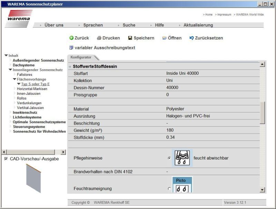Click the Material value Polyester
Screen dimensions: 276x209
click(x=175, y=109)
